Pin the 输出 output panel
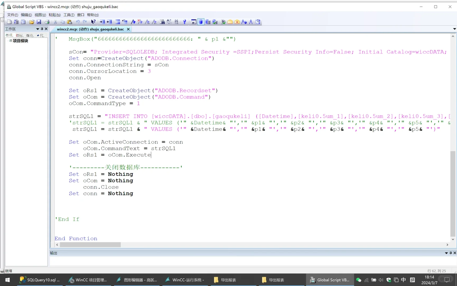 pyautogui.click(x=451, y=253)
